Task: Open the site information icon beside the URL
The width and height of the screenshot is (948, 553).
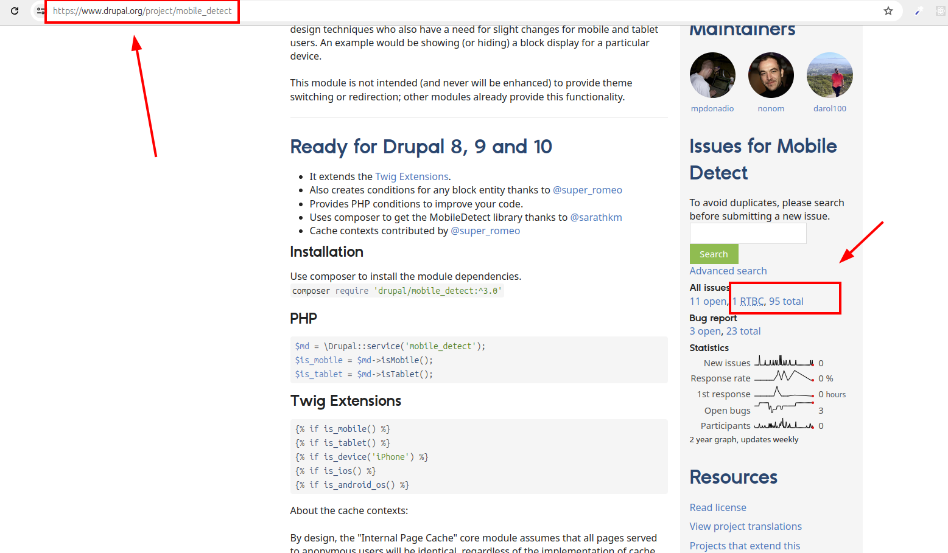Action: pos(41,11)
